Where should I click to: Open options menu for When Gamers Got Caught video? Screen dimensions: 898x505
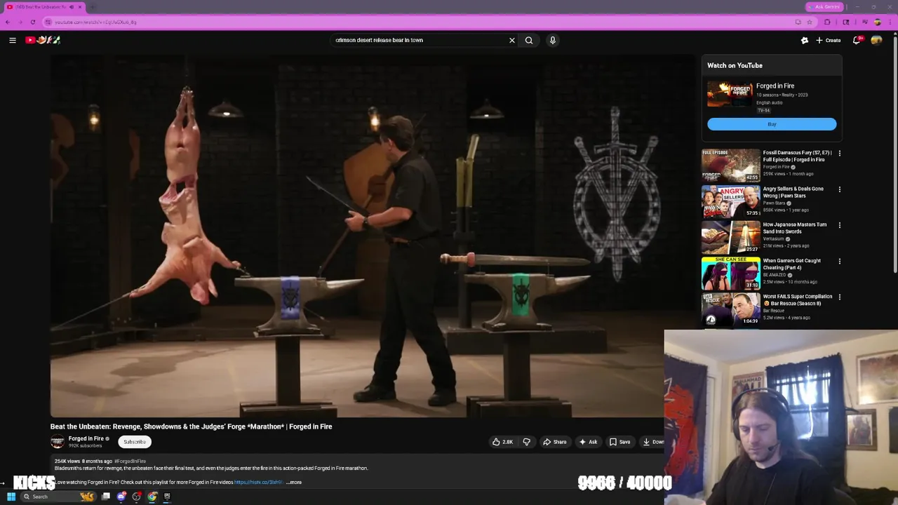839,261
